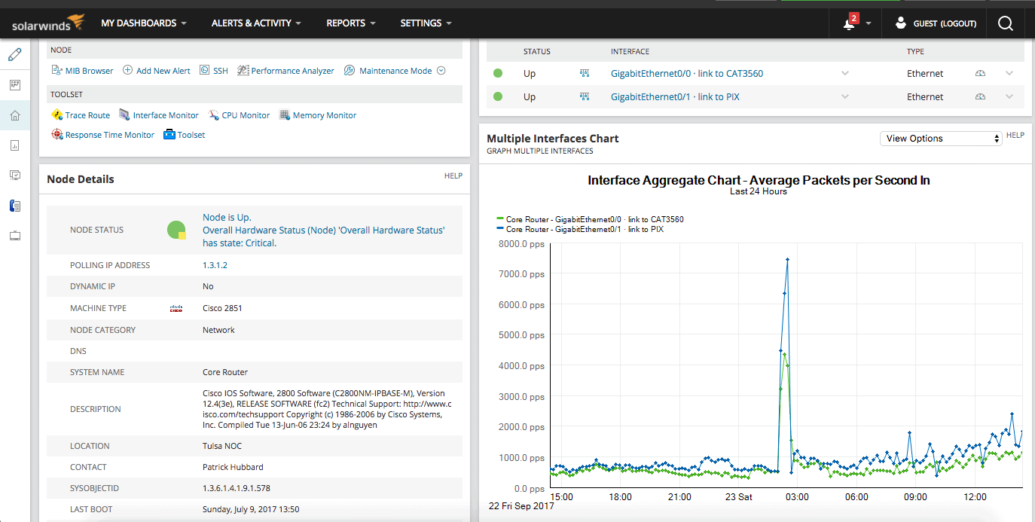Click the CPU Monitor icon

coord(213,114)
